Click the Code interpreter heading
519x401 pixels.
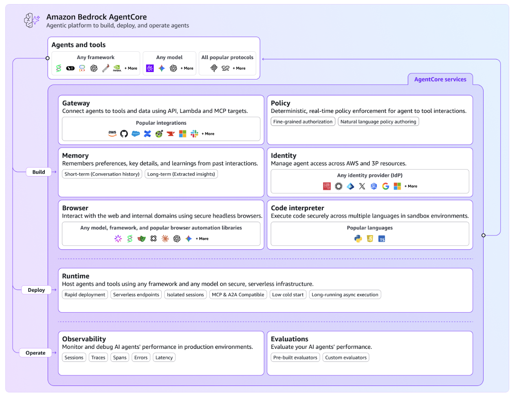(298, 208)
